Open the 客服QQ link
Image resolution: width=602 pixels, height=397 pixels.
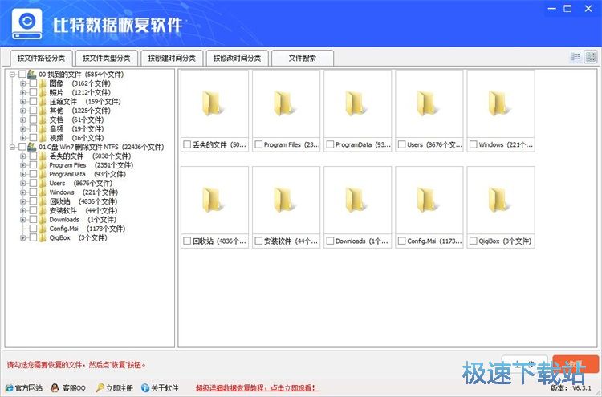[x=74, y=388]
